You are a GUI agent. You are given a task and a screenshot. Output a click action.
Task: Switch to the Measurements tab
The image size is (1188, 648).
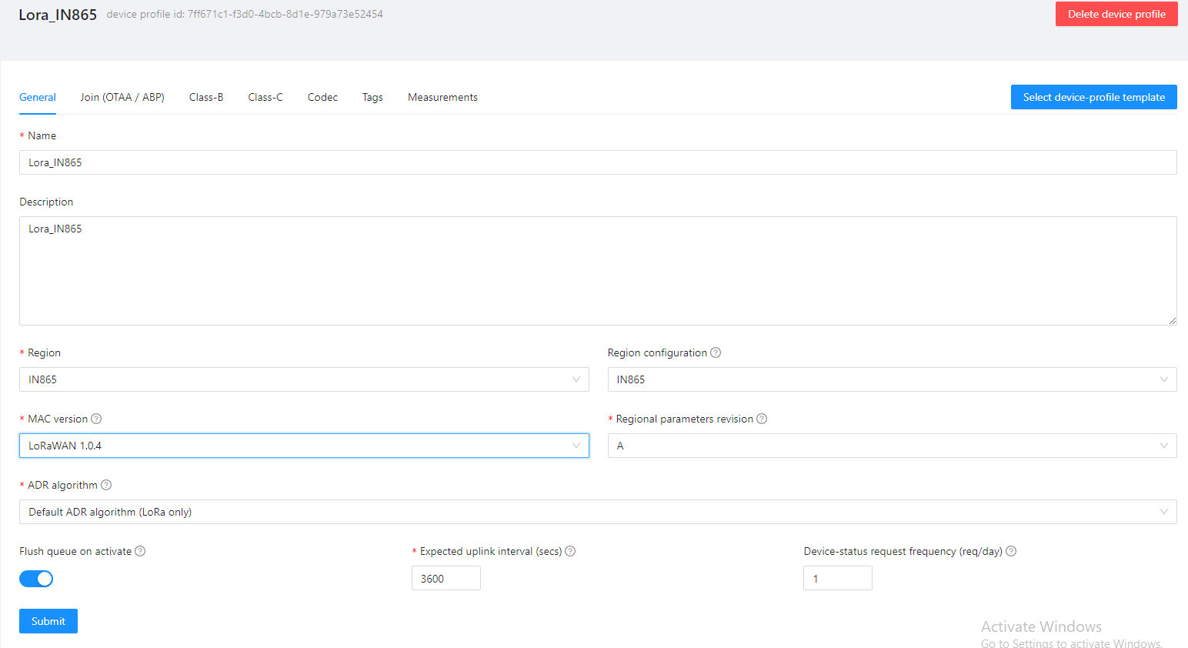tap(442, 97)
